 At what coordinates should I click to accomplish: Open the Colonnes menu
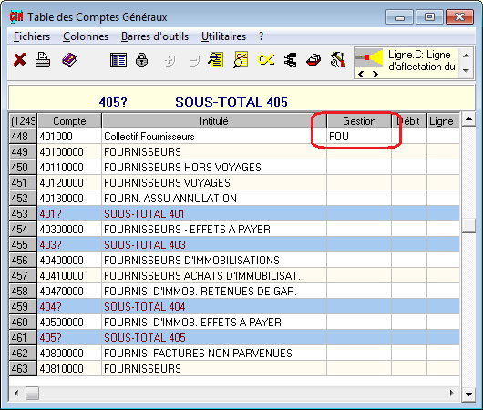pyautogui.click(x=86, y=36)
